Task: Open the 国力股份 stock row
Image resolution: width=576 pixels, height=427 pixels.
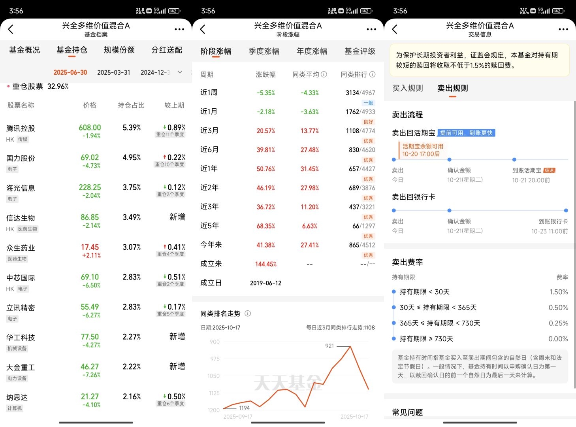Action: 96,163
